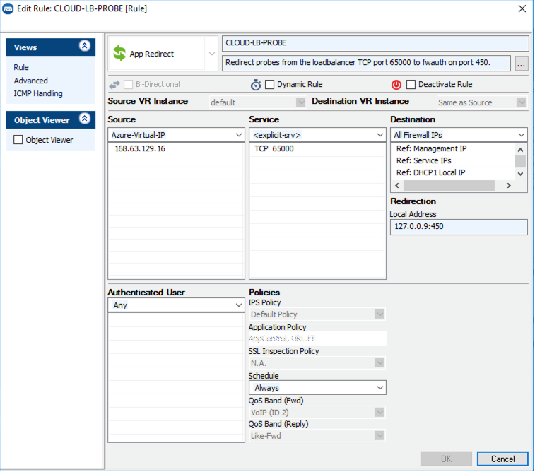Click the destination vertical scrollbar thumb
Viewport: 535px width, 472px height.
pyautogui.click(x=520, y=161)
